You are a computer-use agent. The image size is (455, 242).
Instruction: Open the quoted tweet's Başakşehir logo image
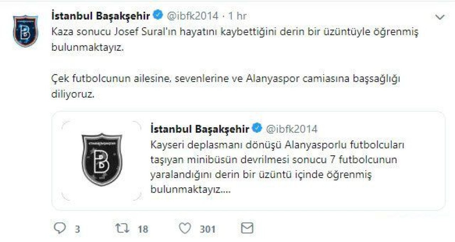click(101, 160)
